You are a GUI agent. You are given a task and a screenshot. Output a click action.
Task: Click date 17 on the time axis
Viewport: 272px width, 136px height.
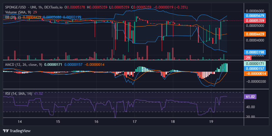134,121
